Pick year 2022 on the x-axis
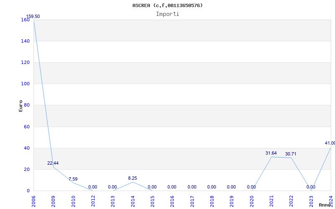 (291, 201)
